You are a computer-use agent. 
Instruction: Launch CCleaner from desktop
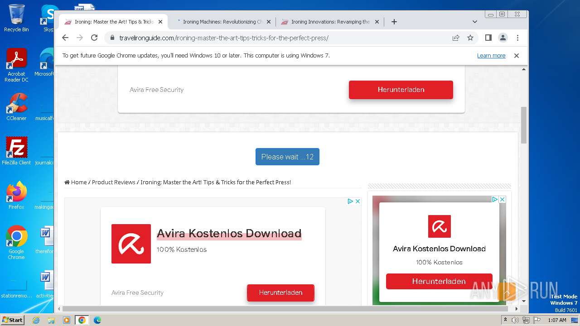click(x=16, y=107)
